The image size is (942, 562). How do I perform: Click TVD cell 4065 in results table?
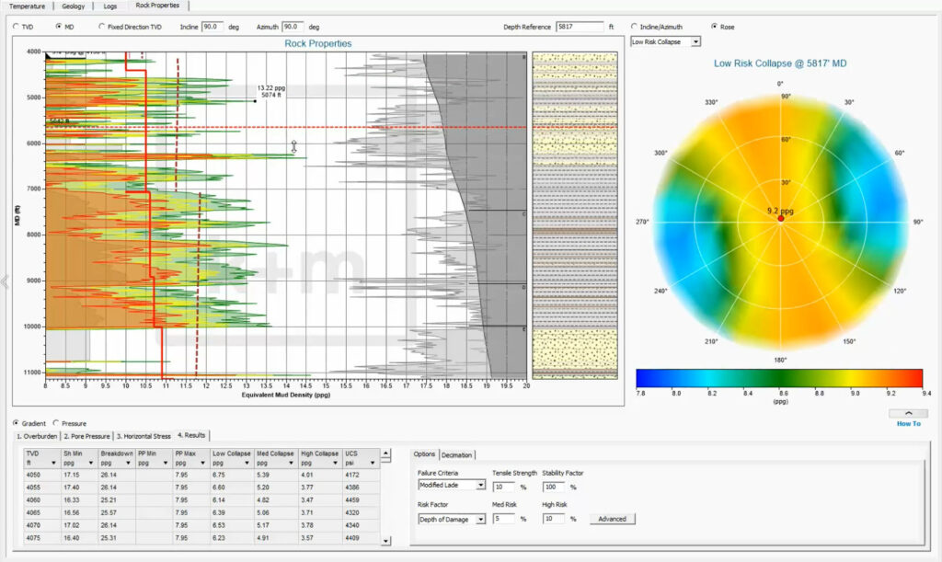point(42,512)
